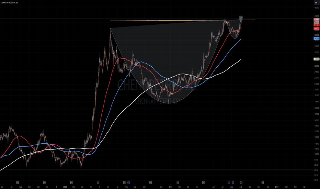
Task: Open the grey earnings marker before Aug 2022
Action: pos(125,182)
